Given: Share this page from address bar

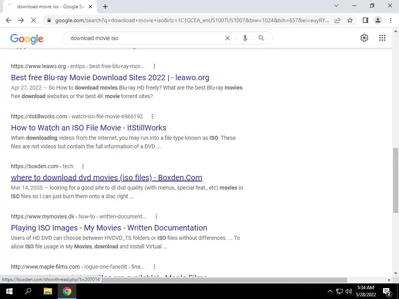Looking at the screenshot, I should click(337, 20).
